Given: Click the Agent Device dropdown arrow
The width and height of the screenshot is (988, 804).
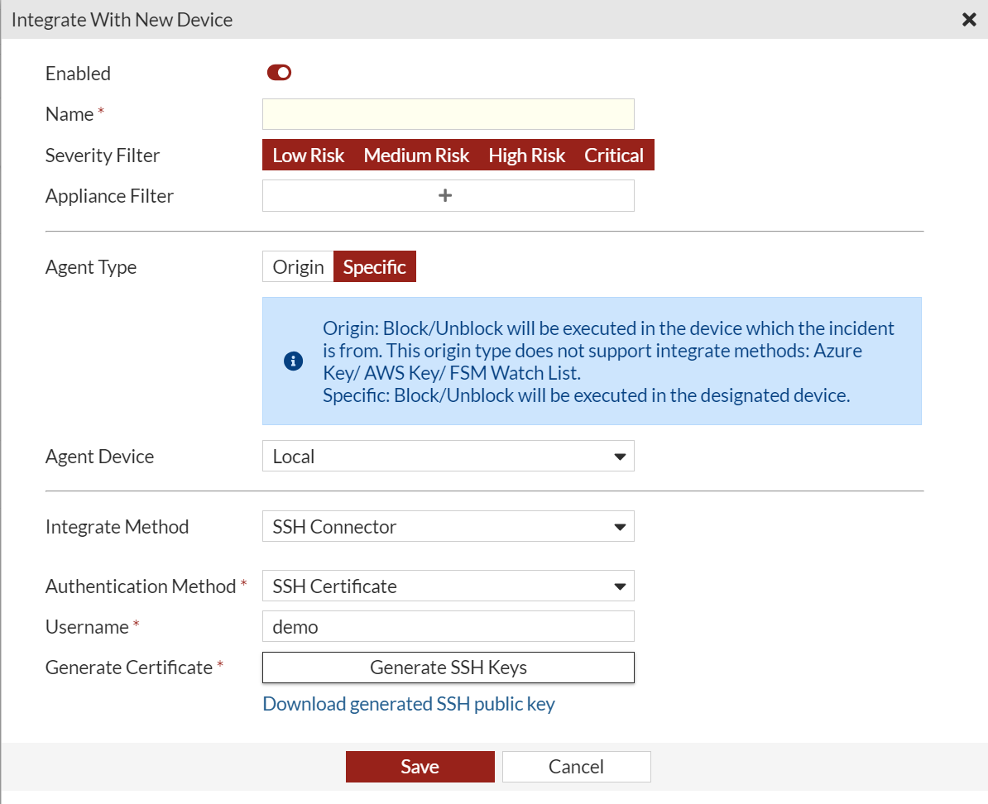Looking at the screenshot, I should (x=619, y=457).
